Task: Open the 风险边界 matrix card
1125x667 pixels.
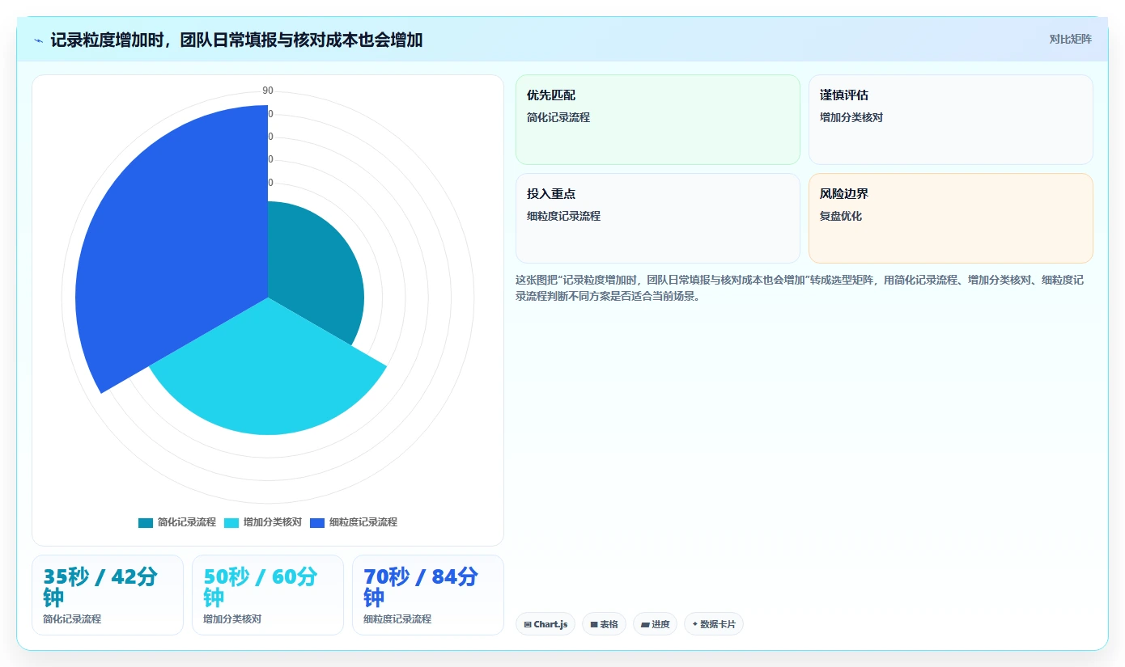Action: 950,218
